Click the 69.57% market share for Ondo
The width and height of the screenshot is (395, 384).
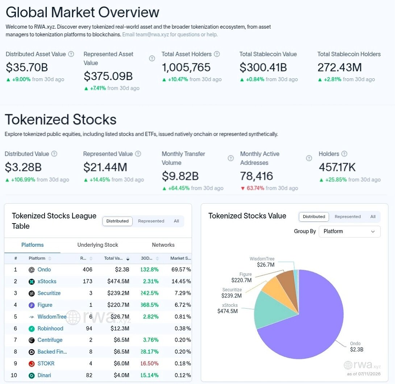(x=181, y=270)
